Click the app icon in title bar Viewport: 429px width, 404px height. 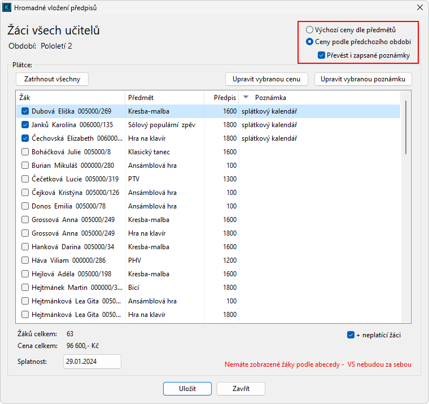click(x=7, y=8)
